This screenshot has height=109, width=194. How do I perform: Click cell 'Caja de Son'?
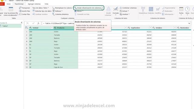pos(66,67)
